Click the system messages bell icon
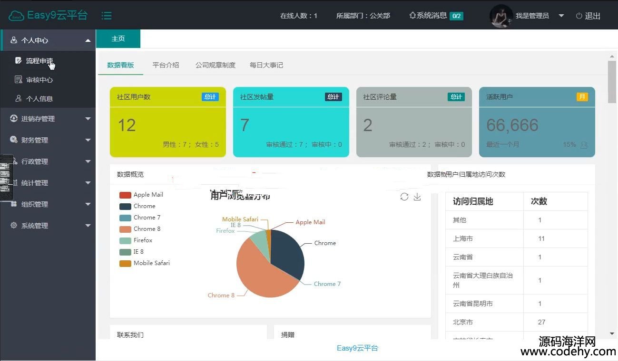This screenshot has height=361, width=618. (x=412, y=16)
